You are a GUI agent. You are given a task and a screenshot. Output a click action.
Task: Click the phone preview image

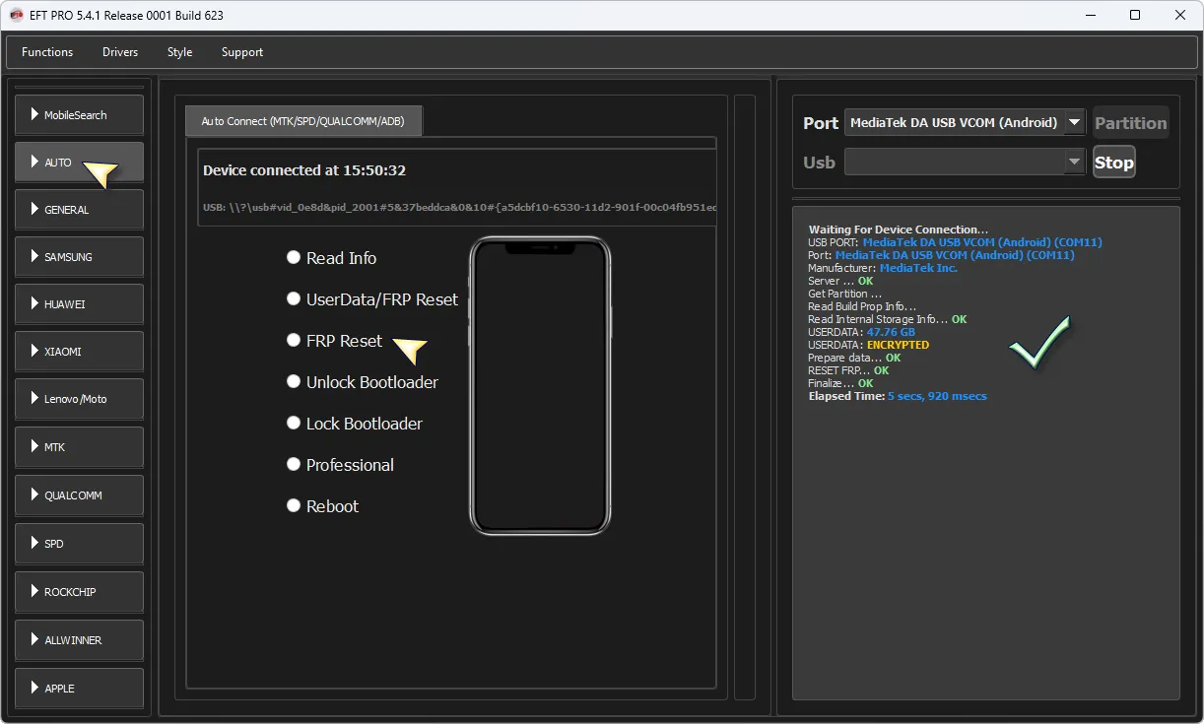click(x=539, y=386)
